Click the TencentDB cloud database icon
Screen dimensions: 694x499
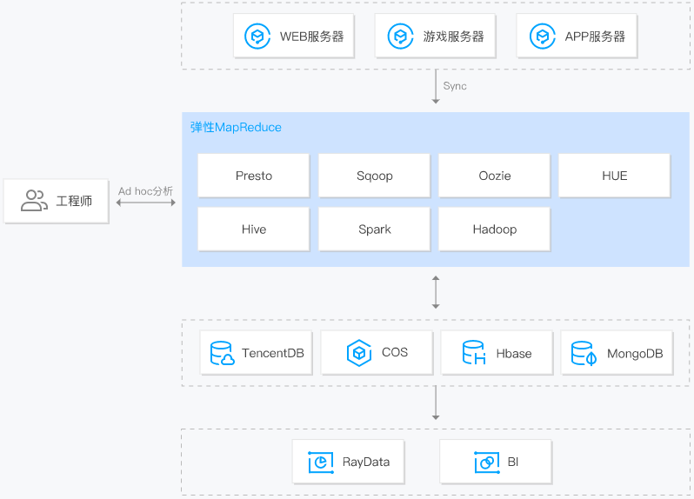222,353
